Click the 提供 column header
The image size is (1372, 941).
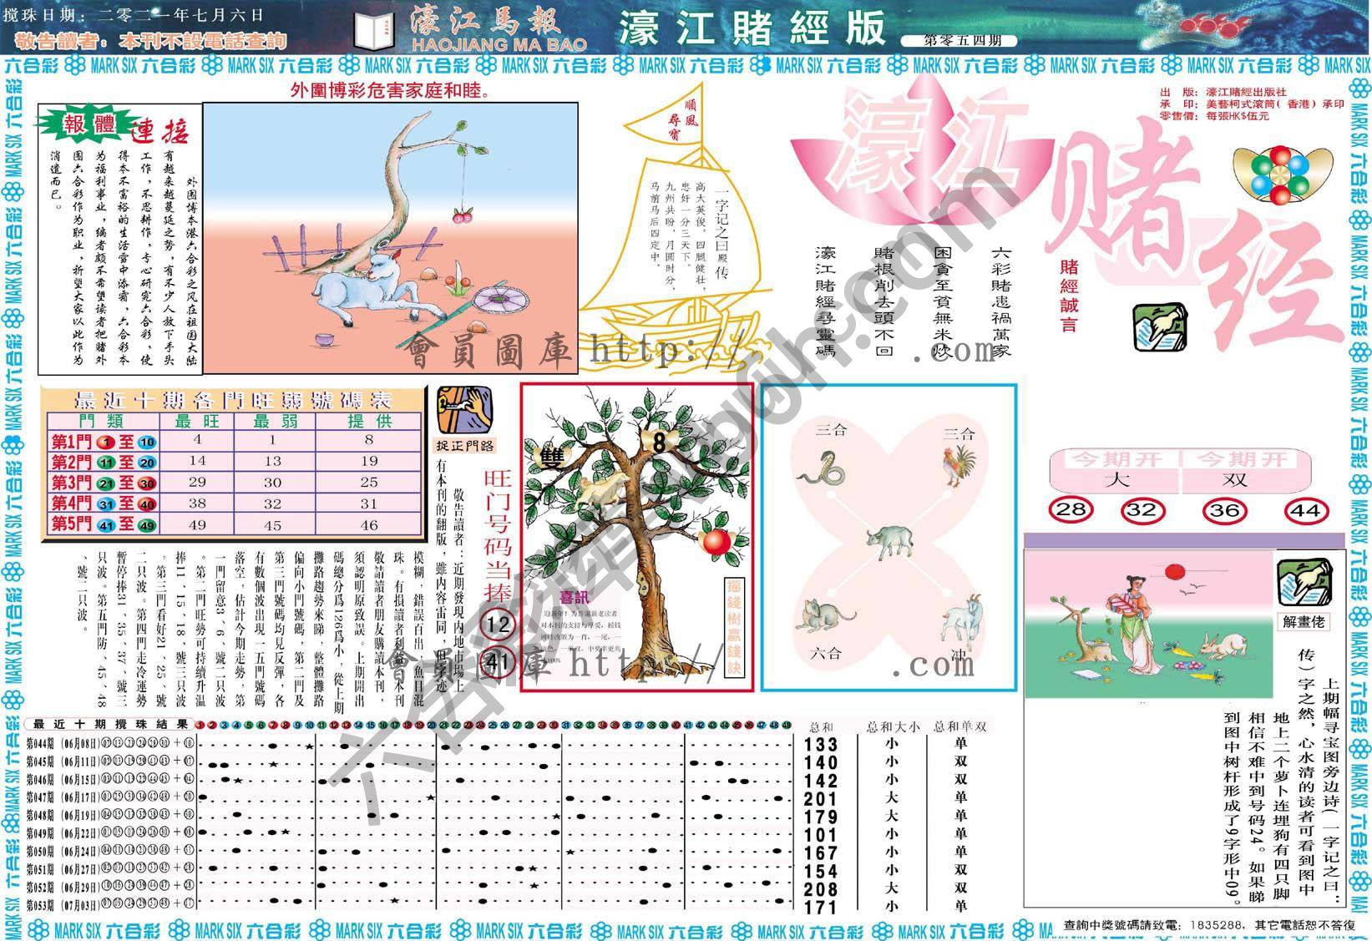click(369, 422)
